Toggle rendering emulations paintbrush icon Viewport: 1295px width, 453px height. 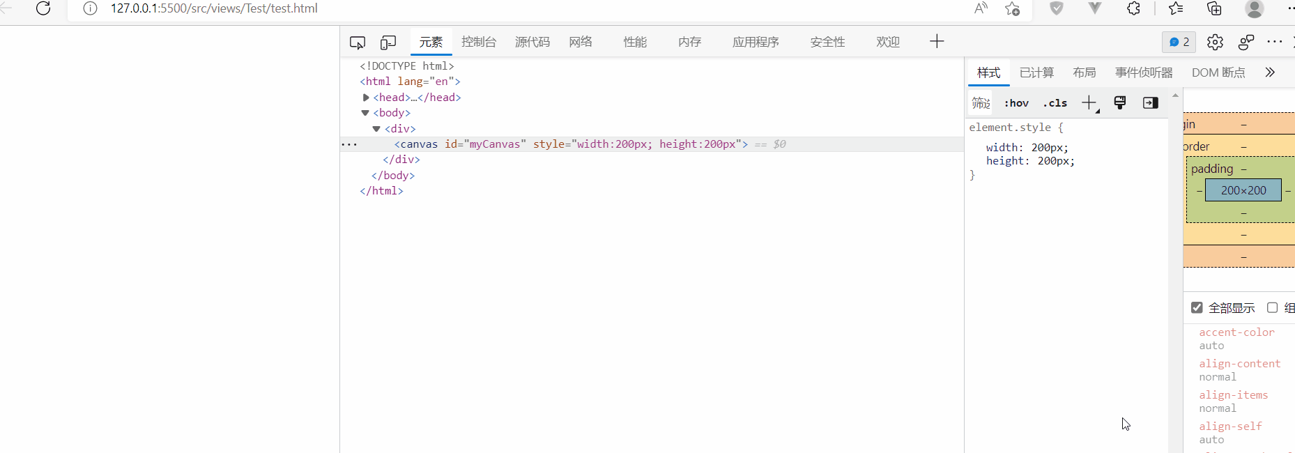[x=1120, y=103]
